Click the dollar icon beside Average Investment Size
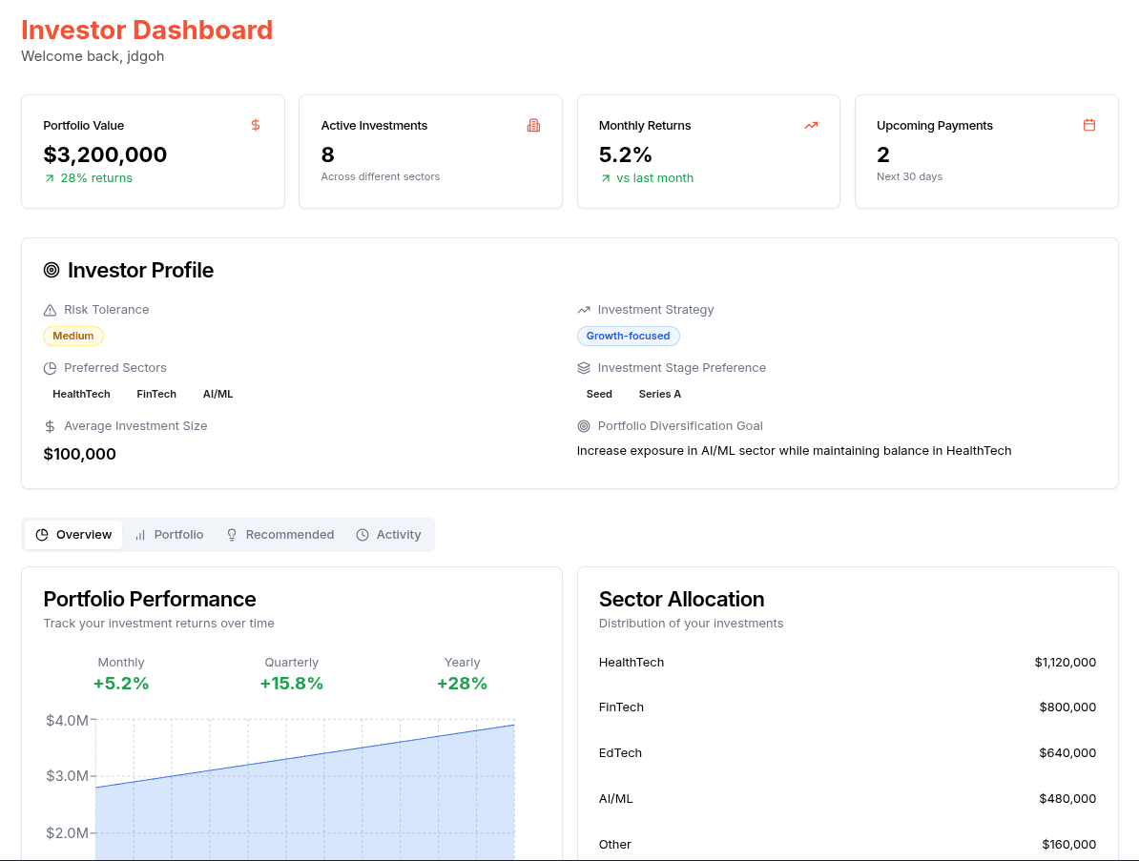The width and height of the screenshot is (1139, 861). coord(51,426)
